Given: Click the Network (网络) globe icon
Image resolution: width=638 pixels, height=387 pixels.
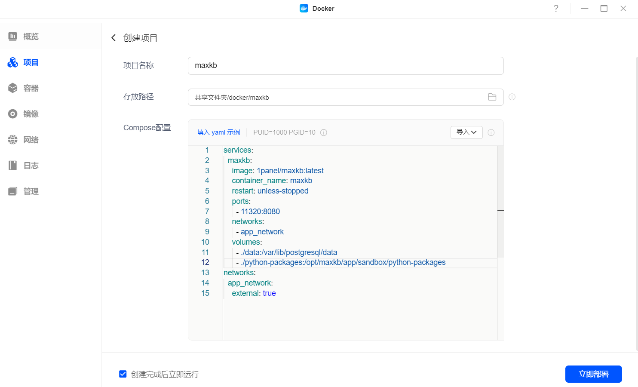Looking at the screenshot, I should [13, 140].
